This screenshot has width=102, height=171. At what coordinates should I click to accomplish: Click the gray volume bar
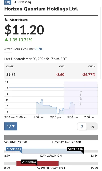(x=51, y=138)
